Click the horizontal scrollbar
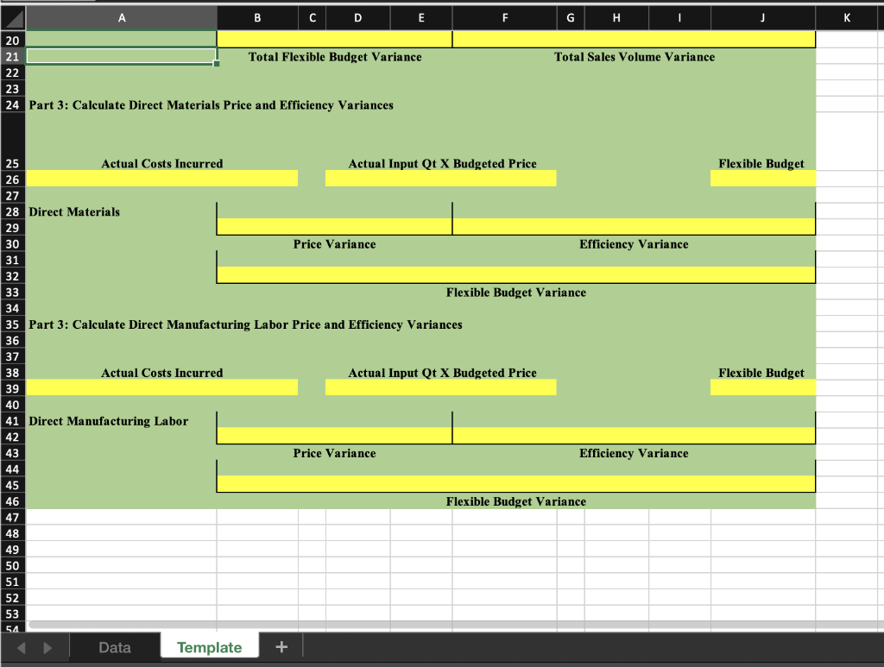The image size is (884, 667). (x=456, y=624)
